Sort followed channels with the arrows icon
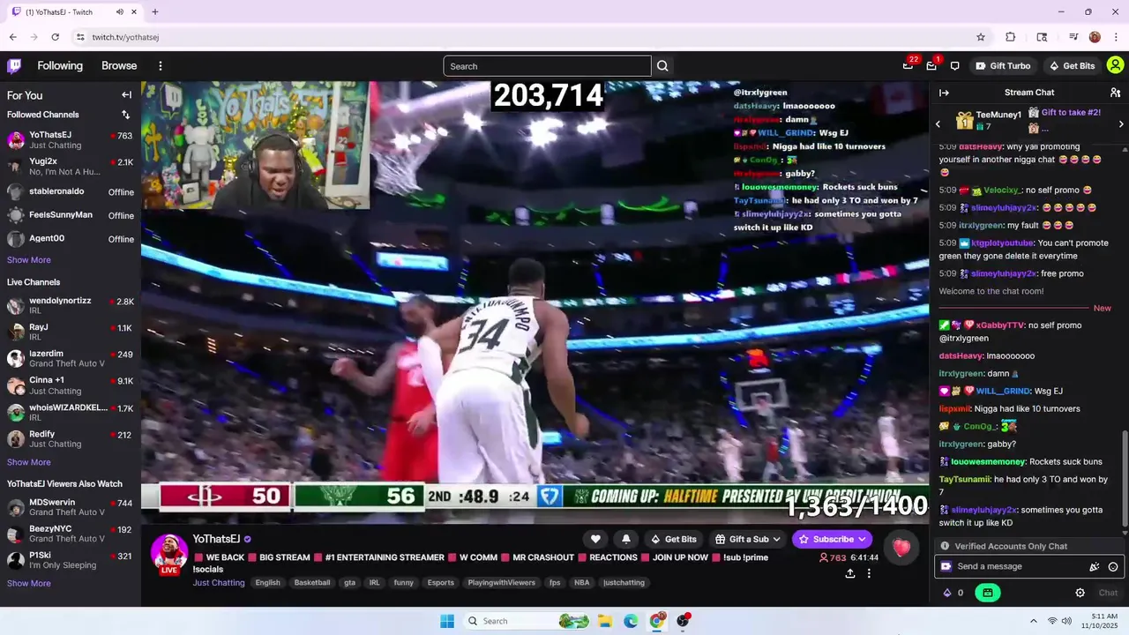The width and height of the screenshot is (1129, 635). (125, 115)
